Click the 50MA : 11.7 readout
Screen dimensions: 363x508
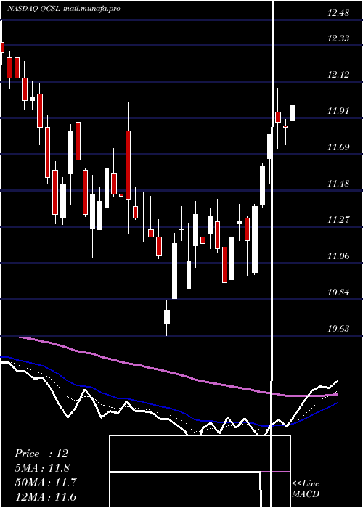(x=45, y=483)
